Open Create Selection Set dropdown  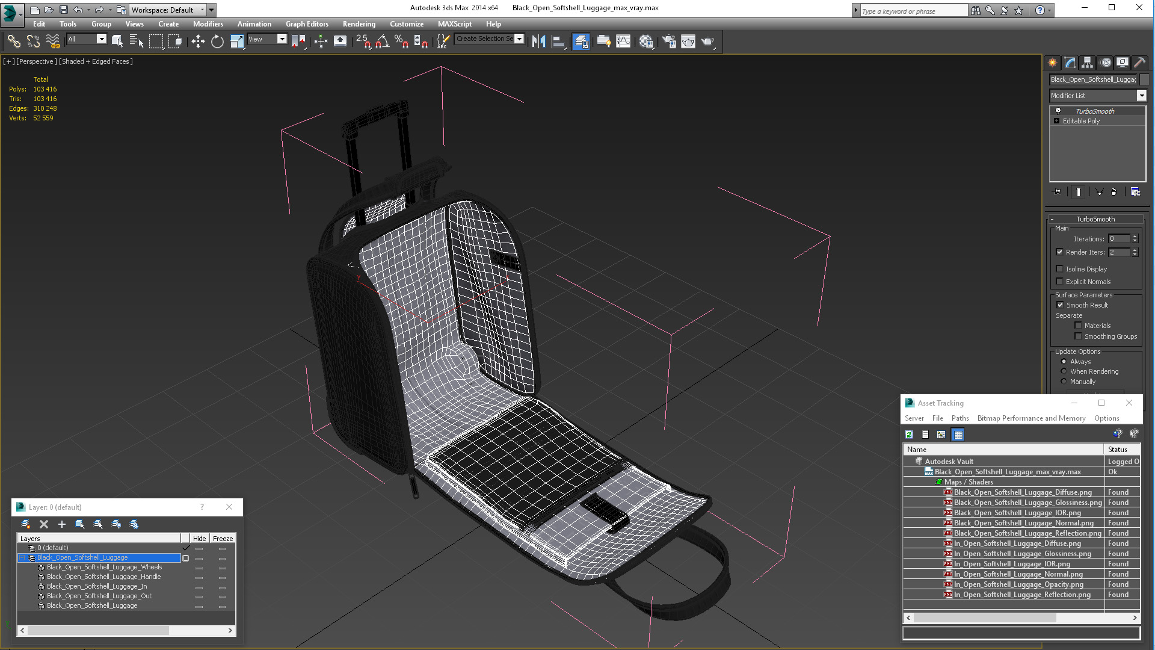click(519, 39)
